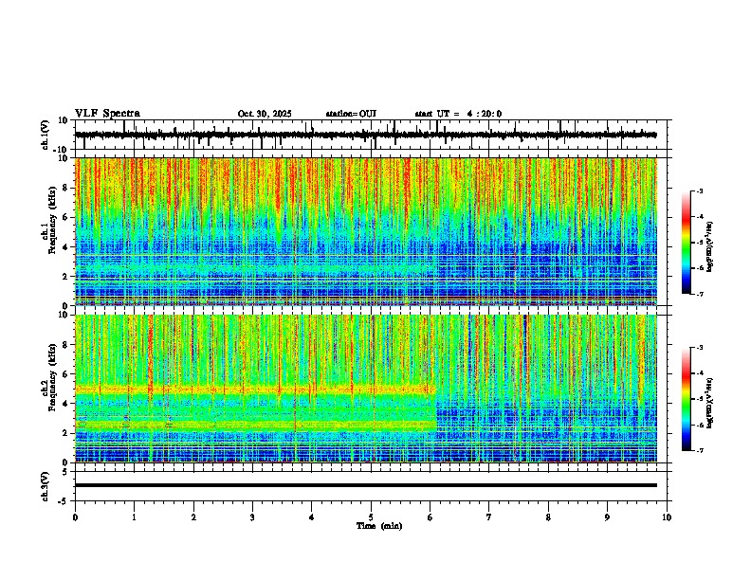Click the ch.1 voltage waveform trace

coord(365,135)
